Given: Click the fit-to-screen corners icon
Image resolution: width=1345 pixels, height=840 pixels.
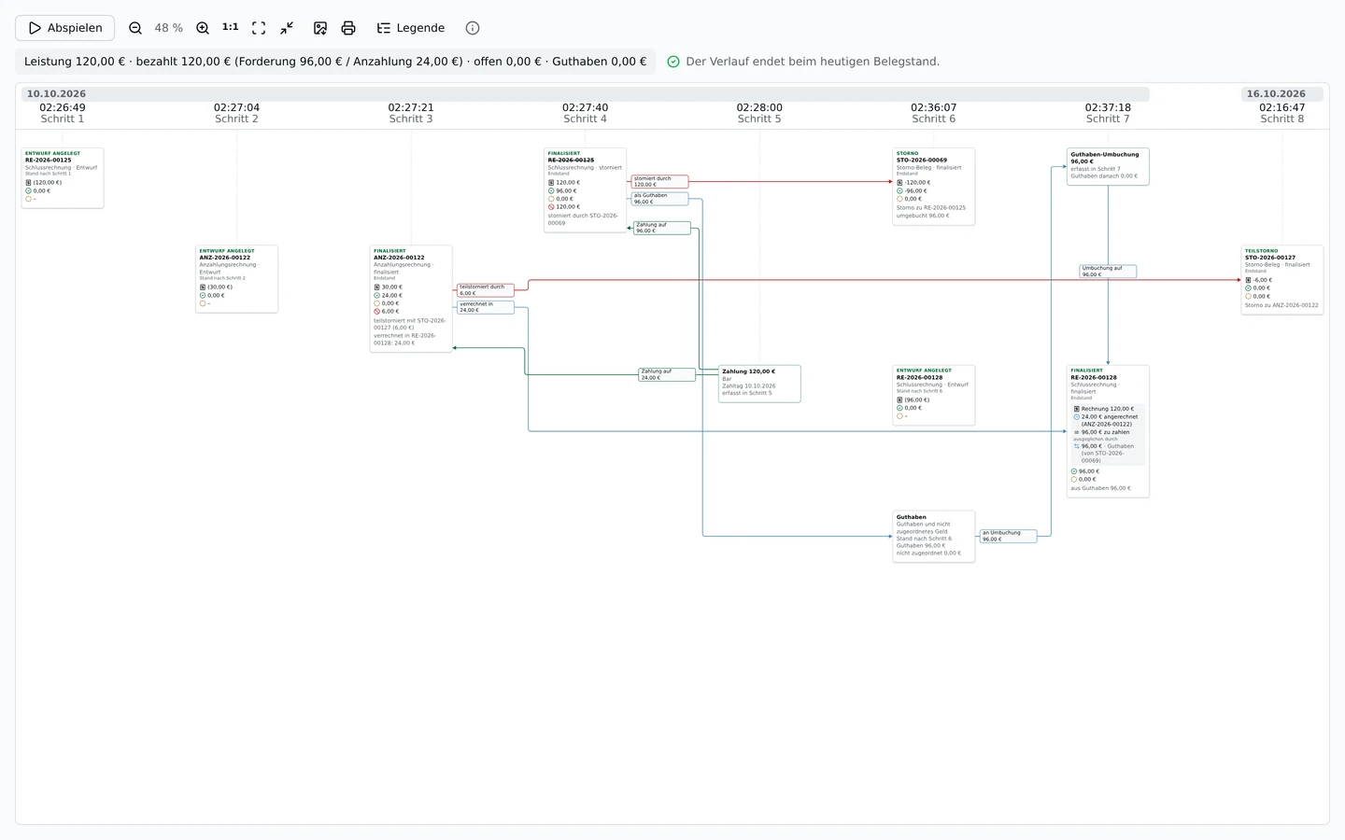Looking at the screenshot, I should point(259,28).
